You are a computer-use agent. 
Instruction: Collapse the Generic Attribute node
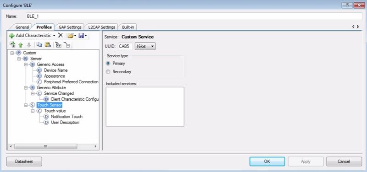pyautogui.click(x=26, y=88)
